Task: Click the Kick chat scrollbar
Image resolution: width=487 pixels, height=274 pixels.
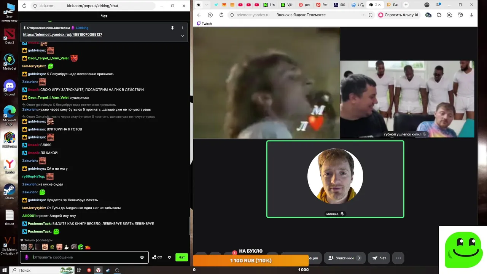Action: tap(189, 226)
